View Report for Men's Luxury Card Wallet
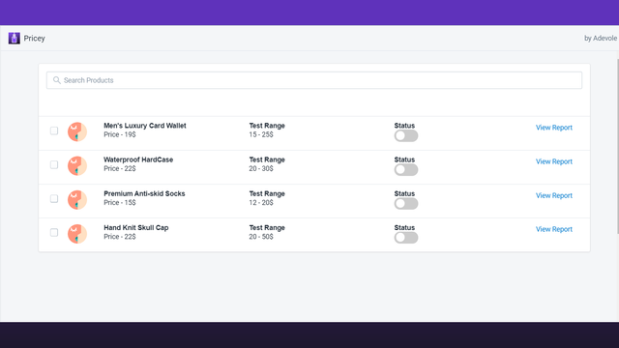This screenshot has height=348, width=619. [x=554, y=128]
